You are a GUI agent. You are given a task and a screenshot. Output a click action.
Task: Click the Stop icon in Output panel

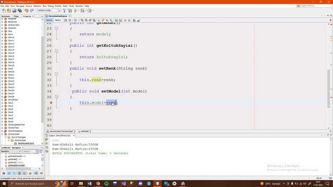point(47,148)
